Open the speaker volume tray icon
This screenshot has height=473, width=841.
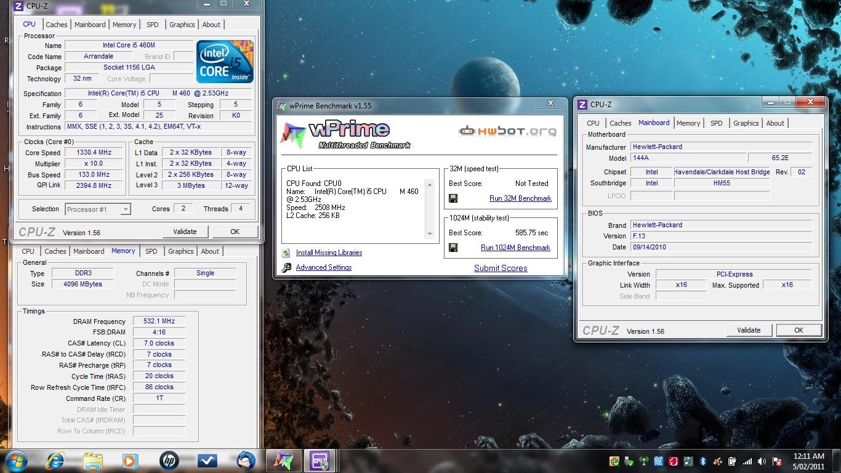click(762, 461)
